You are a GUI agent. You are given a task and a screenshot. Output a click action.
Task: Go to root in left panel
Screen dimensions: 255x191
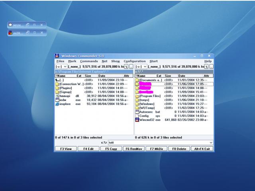click(x=126, y=66)
